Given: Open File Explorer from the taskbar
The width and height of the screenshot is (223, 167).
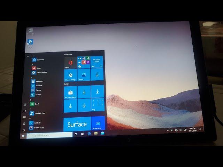Looking at the screenshot, I should tap(96, 133).
